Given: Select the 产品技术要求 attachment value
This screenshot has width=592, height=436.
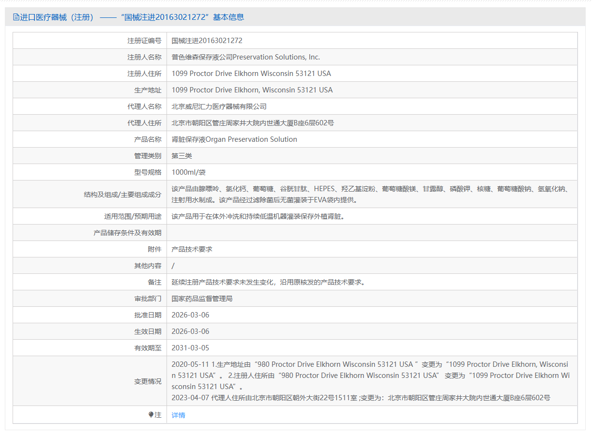Looking at the screenshot, I should point(192,249).
